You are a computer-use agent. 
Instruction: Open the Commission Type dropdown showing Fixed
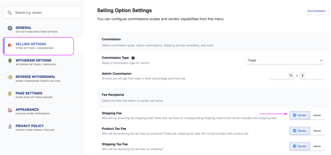(285, 60)
